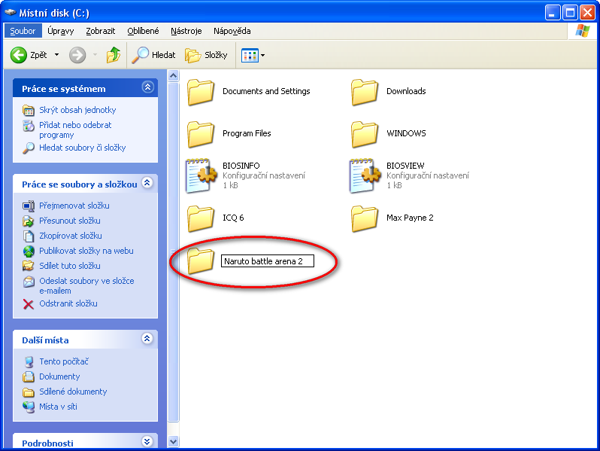This screenshot has height=451, width=600.
Task: Open Tento počítač from Další místa
Action: click(64, 361)
